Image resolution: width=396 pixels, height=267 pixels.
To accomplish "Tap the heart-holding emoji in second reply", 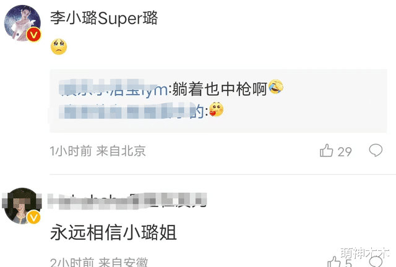I will (x=217, y=109).
